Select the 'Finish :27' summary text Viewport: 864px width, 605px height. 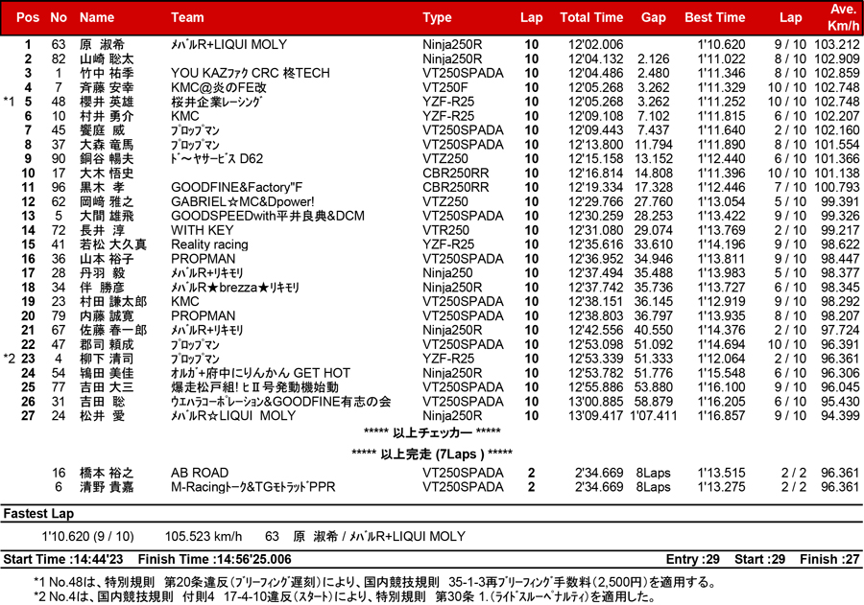(x=829, y=559)
